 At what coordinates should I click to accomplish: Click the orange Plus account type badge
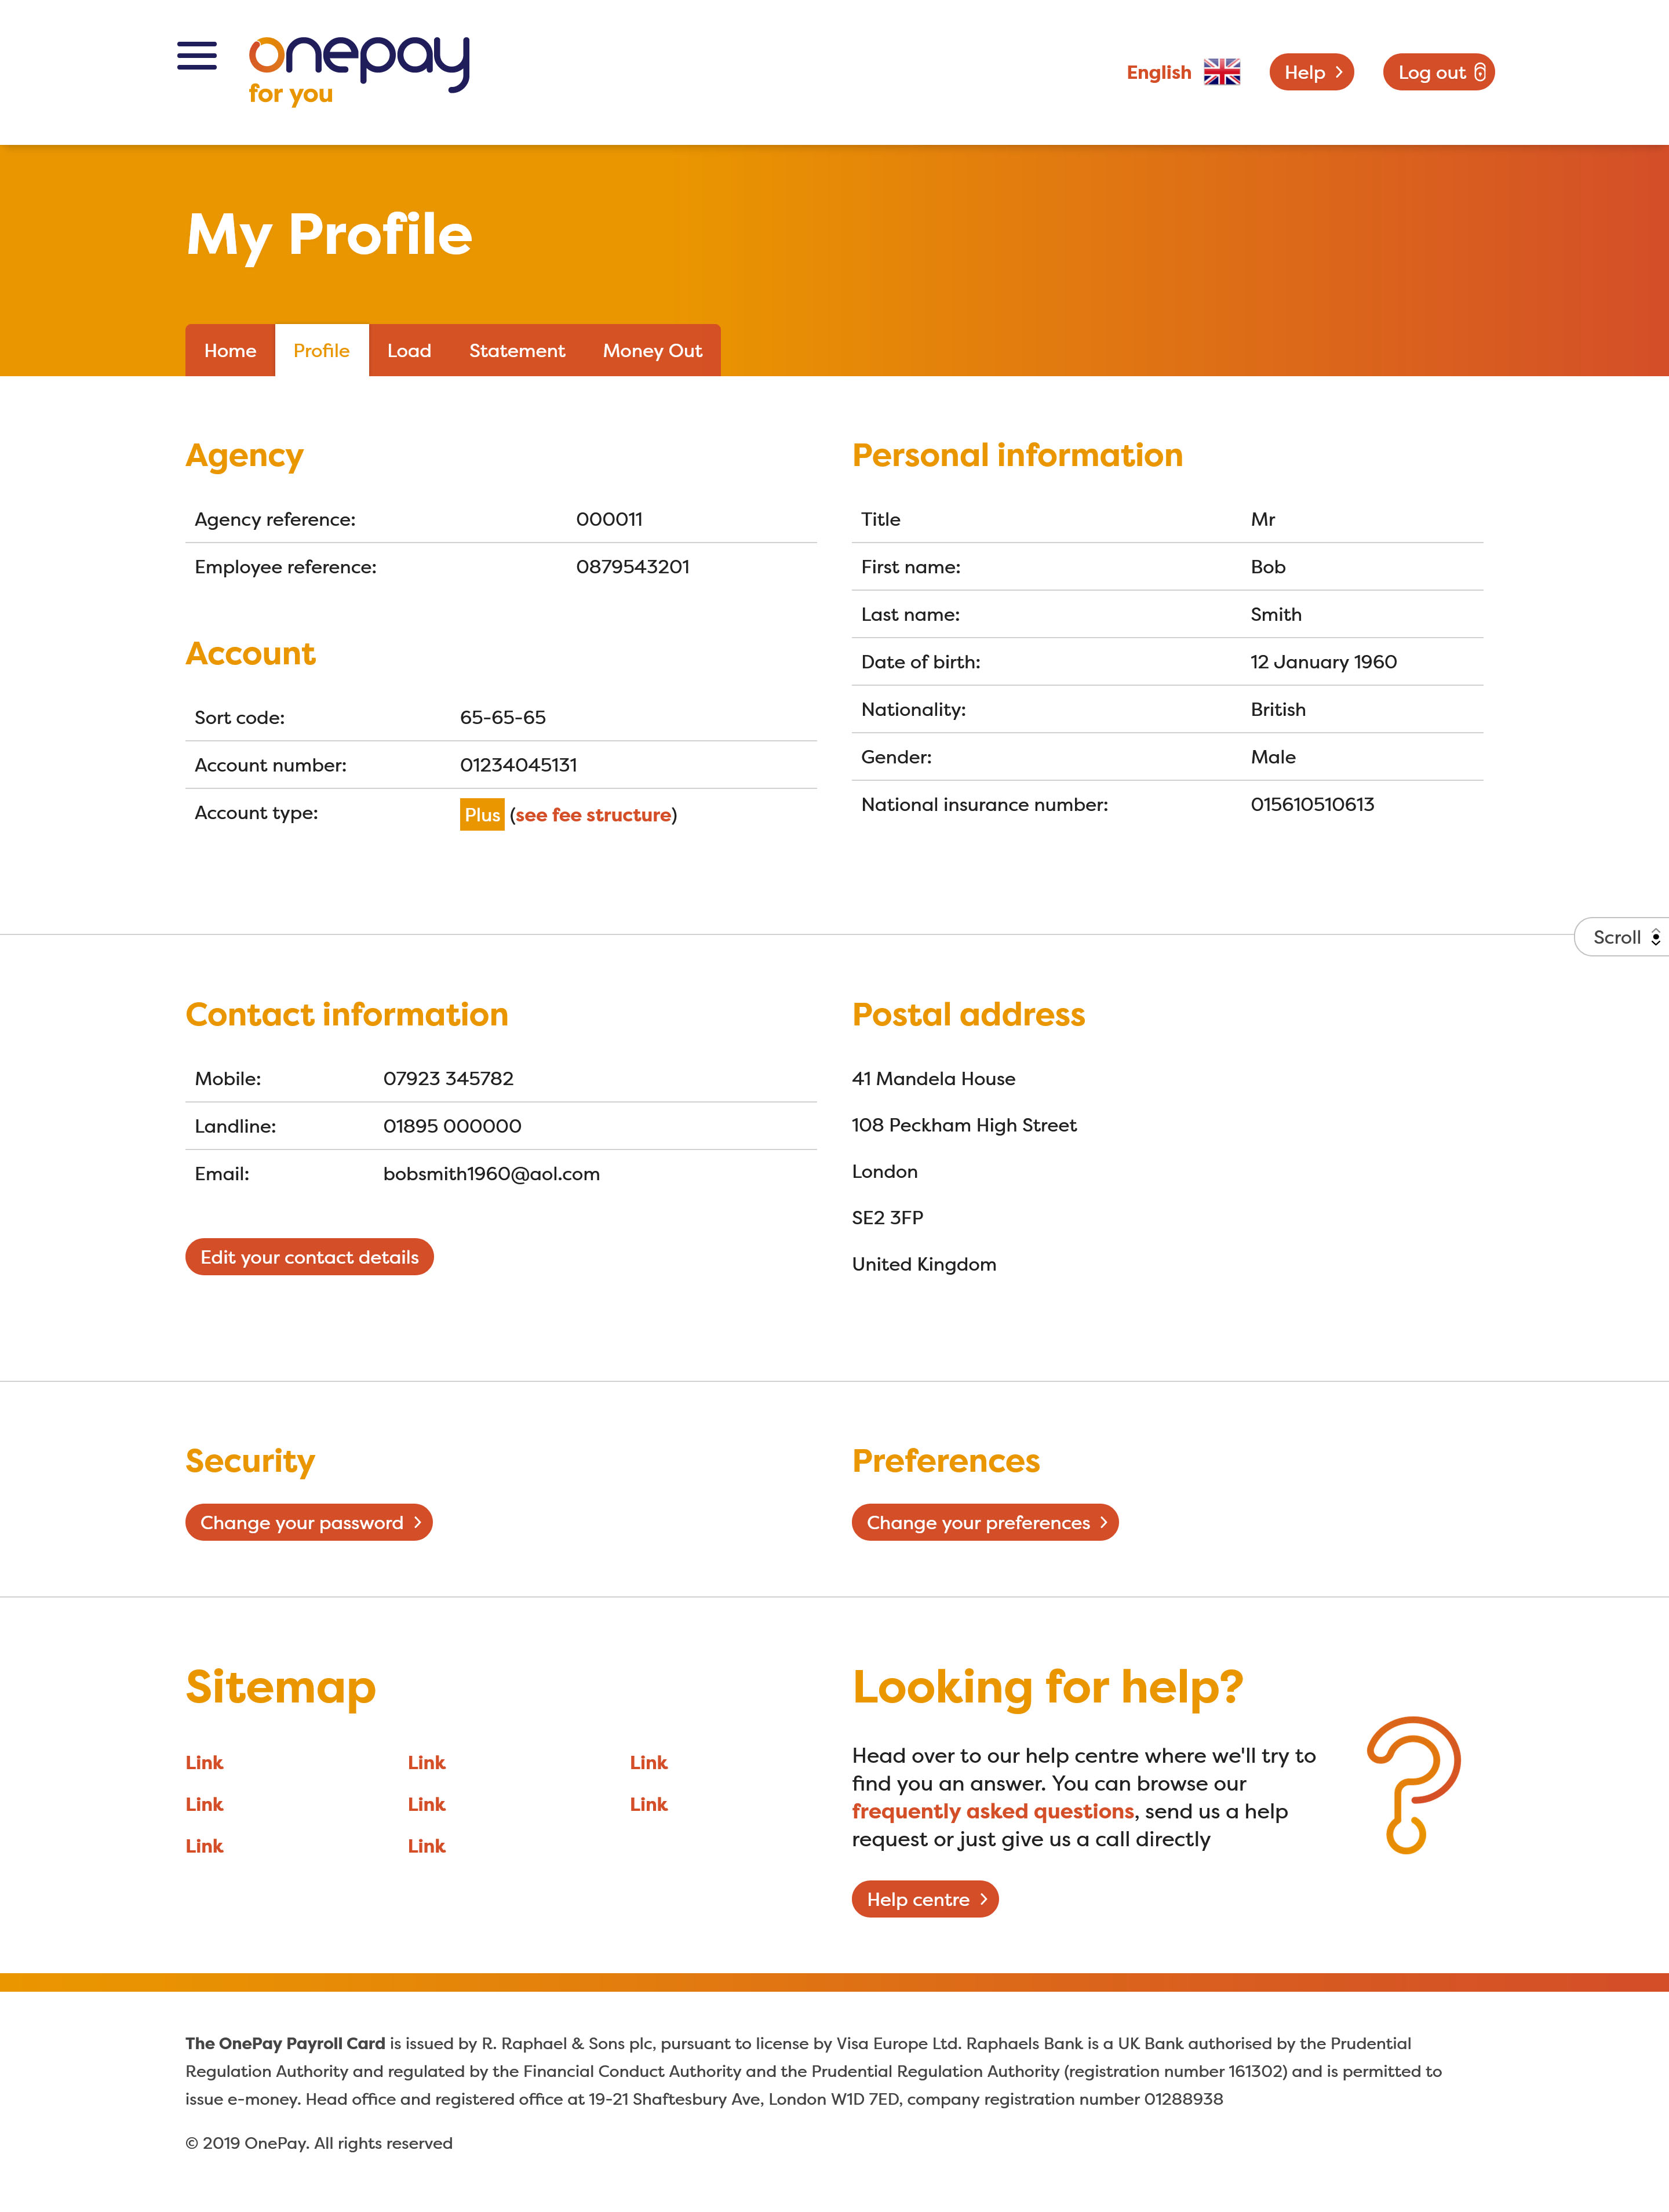coord(481,814)
